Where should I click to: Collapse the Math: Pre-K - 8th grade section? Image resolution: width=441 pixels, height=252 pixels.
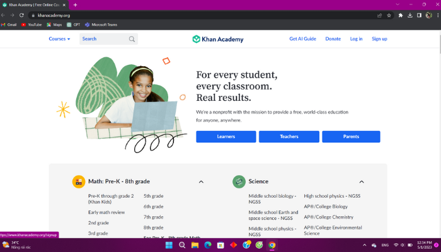pos(201,181)
